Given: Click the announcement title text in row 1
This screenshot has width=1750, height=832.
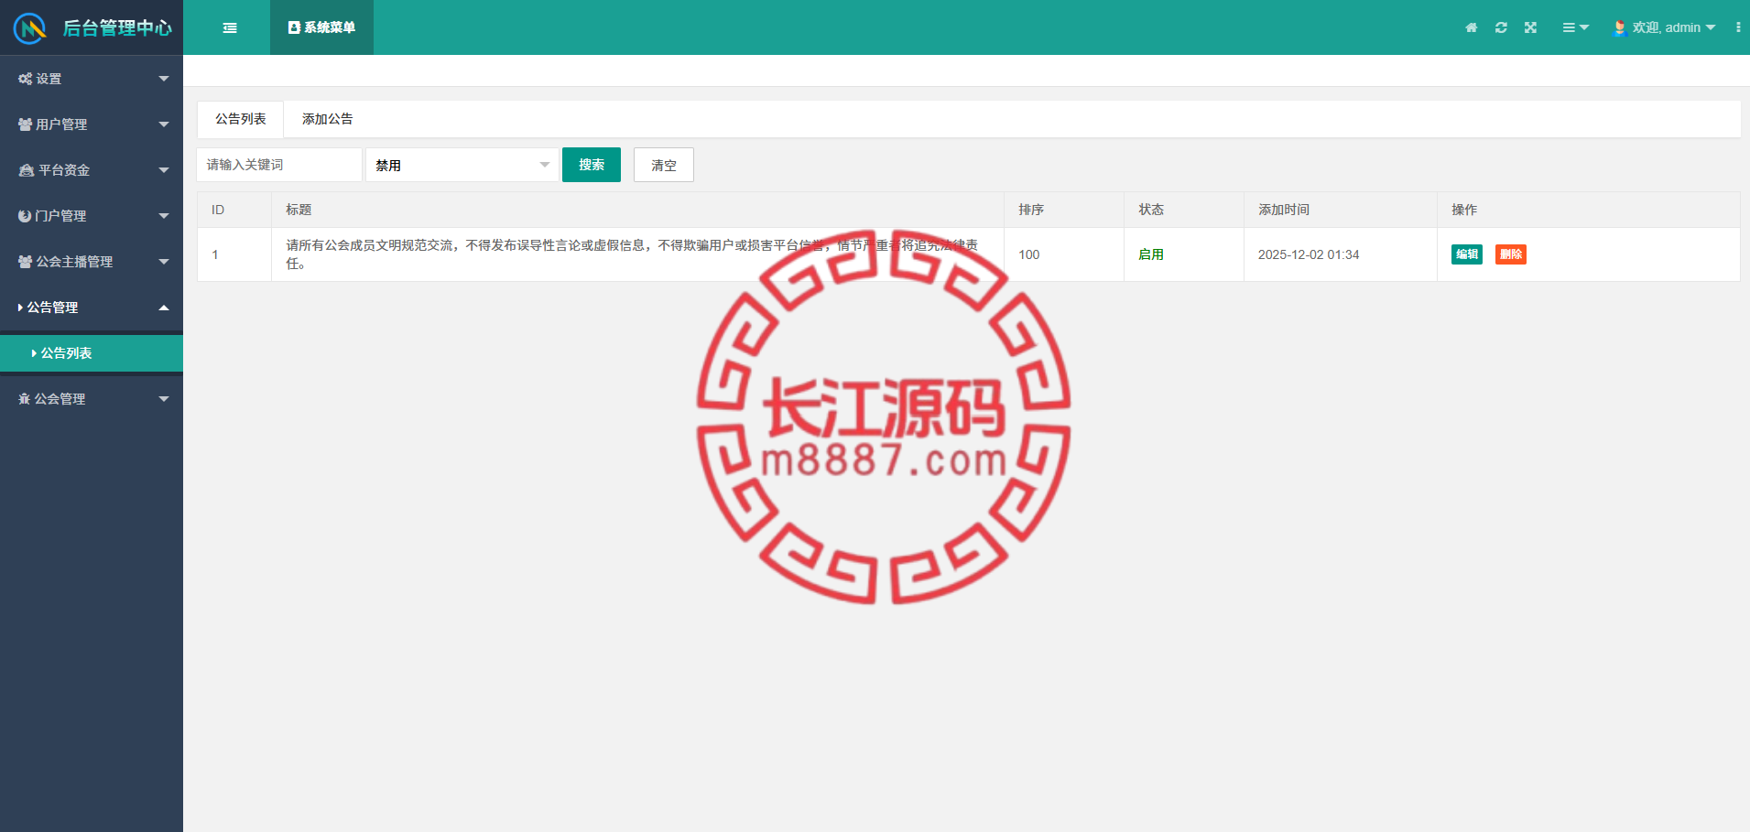Looking at the screenshot, I should [x=632, y=254].
